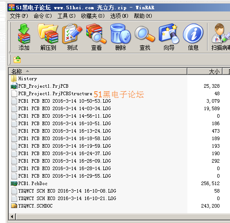230x223 pixels.
Task: Select PCB1 PCB ECO 16-18-58.LOG file
Action: point(65,138)
